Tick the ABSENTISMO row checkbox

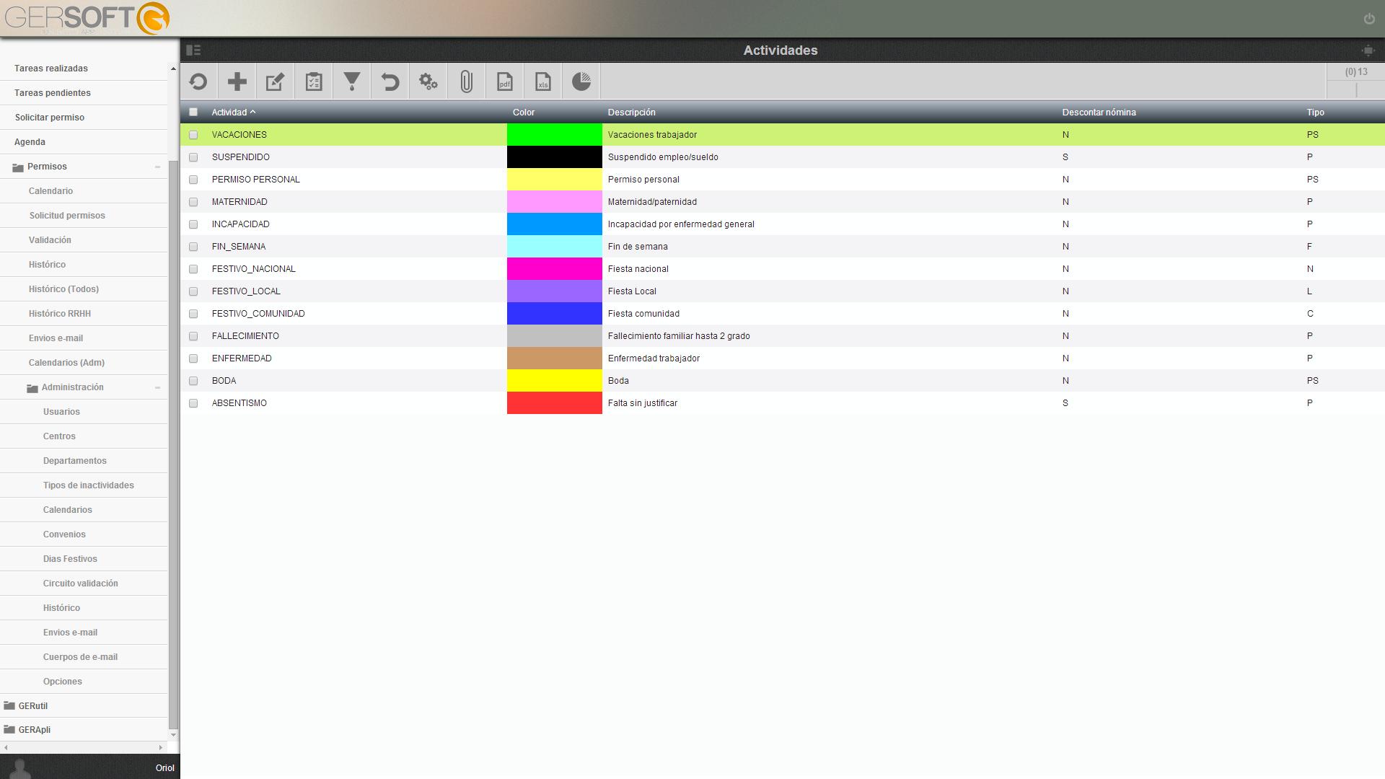point(193,403)
